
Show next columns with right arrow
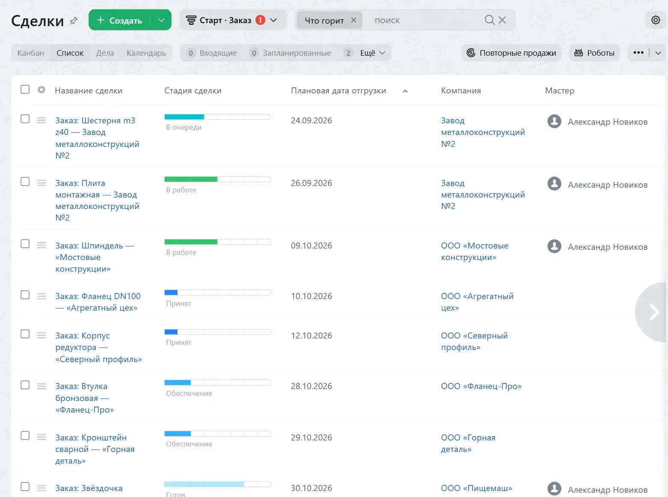653,312
